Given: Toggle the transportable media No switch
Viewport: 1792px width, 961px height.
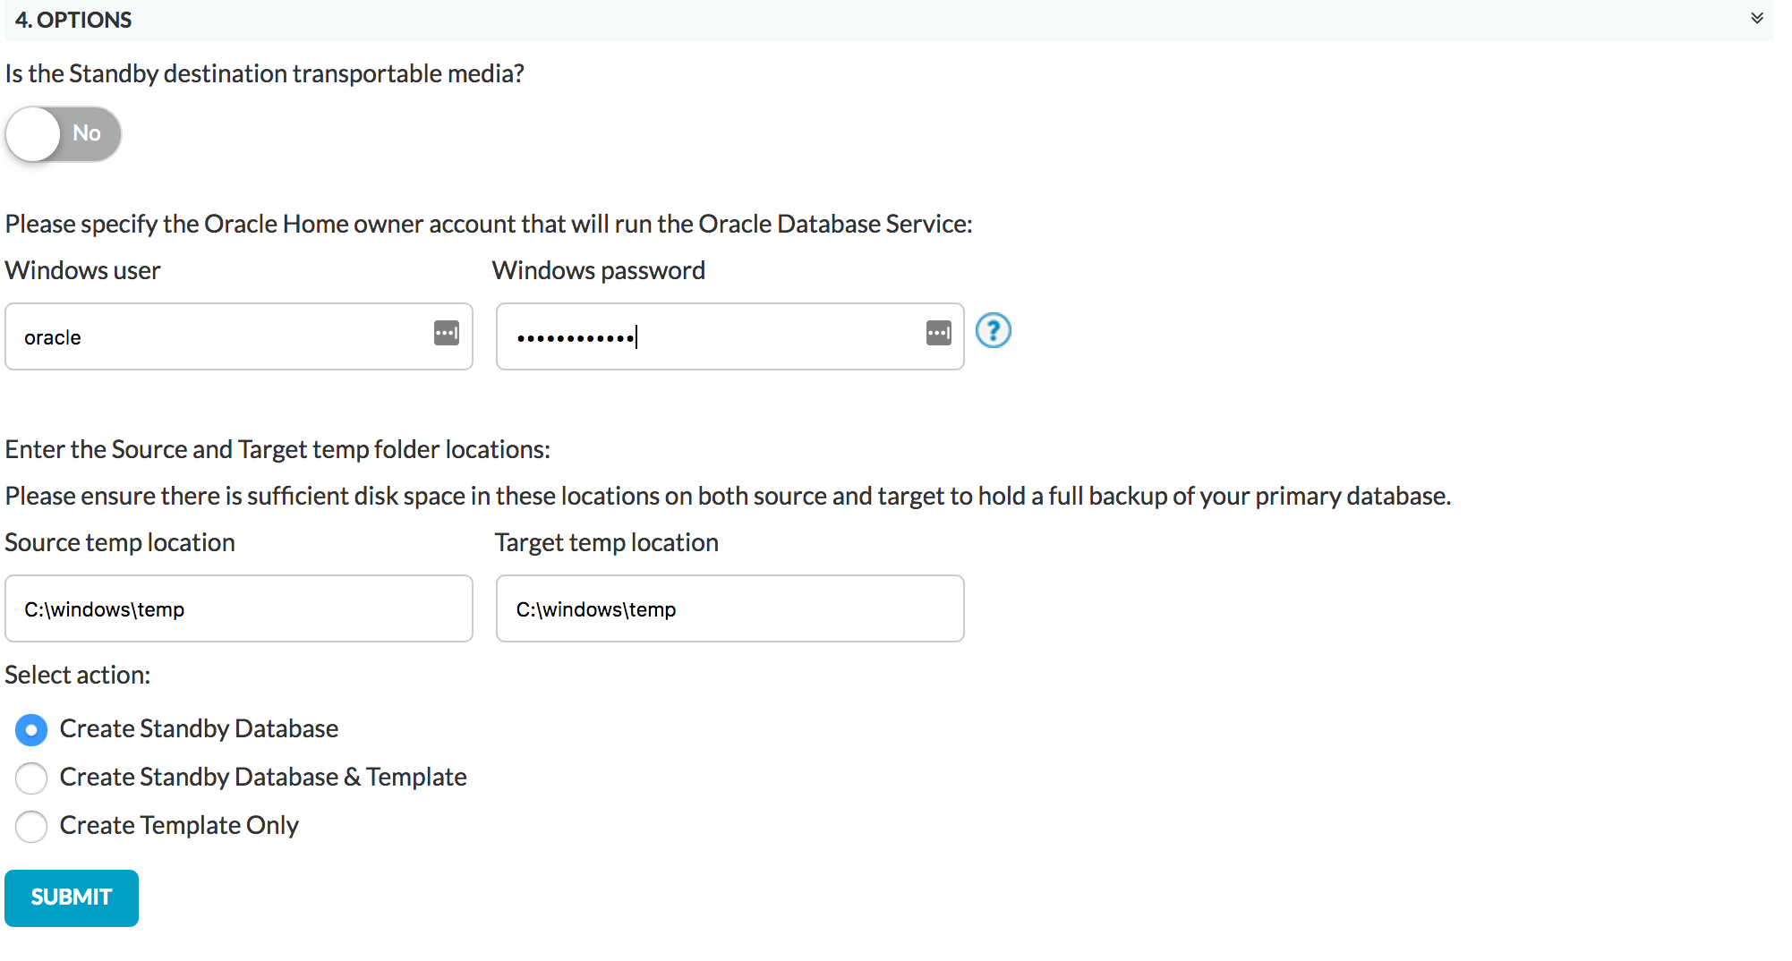Looking at the screenshot, I should [64, 134].
